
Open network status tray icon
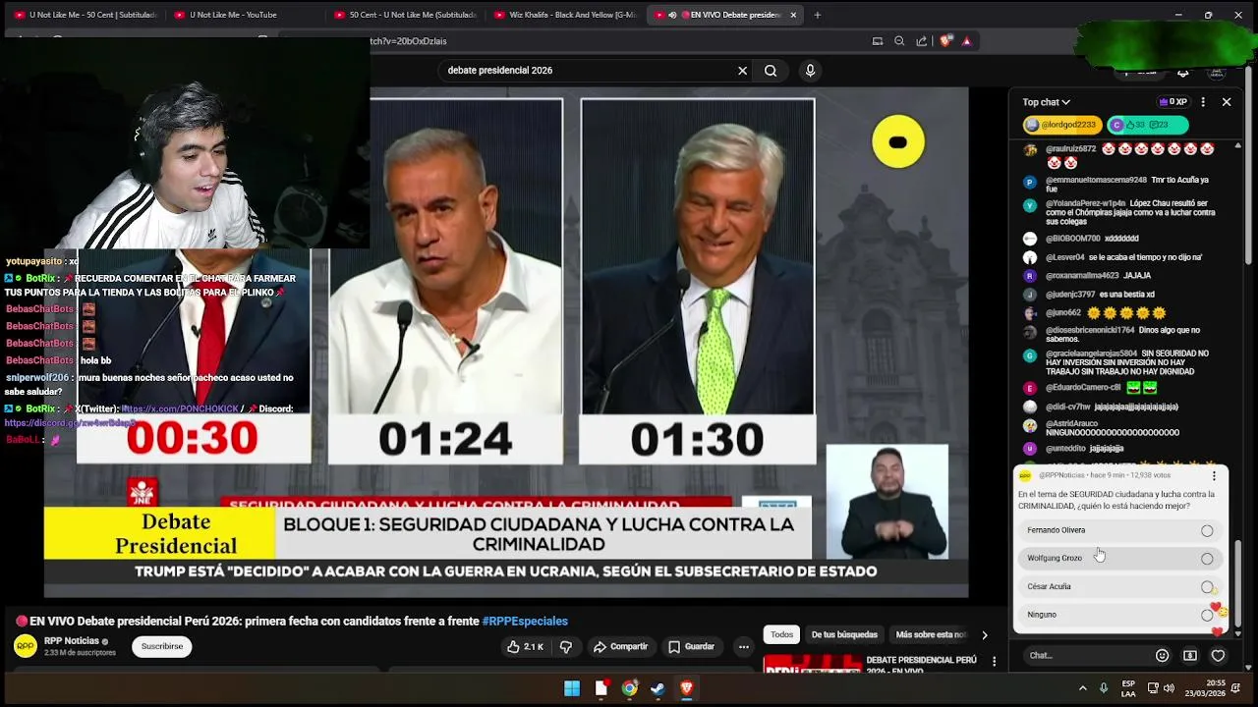(1153, 688)
